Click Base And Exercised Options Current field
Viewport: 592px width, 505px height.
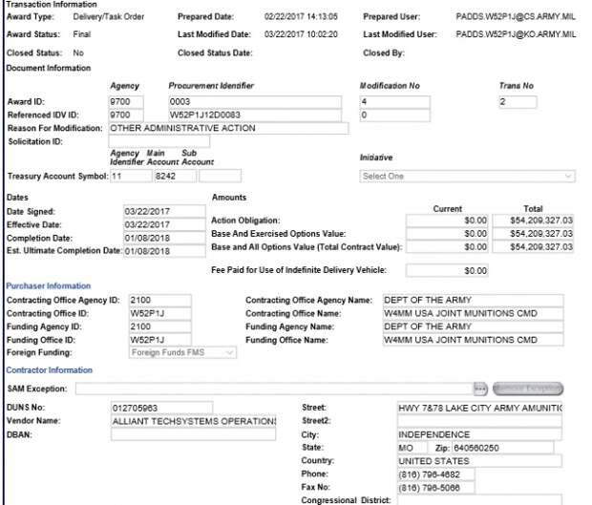point(447,234)
